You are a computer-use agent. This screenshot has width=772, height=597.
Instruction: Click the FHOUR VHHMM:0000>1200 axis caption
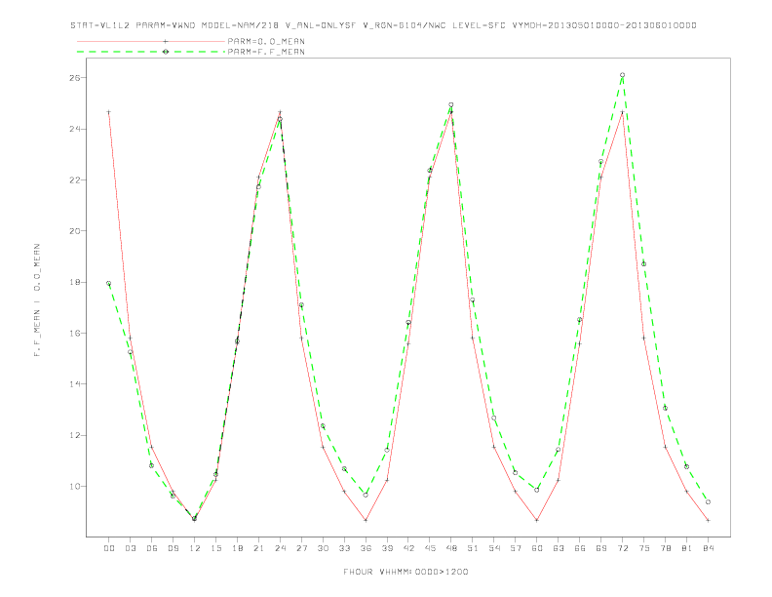pyautogui.click(x=405, y=572)
